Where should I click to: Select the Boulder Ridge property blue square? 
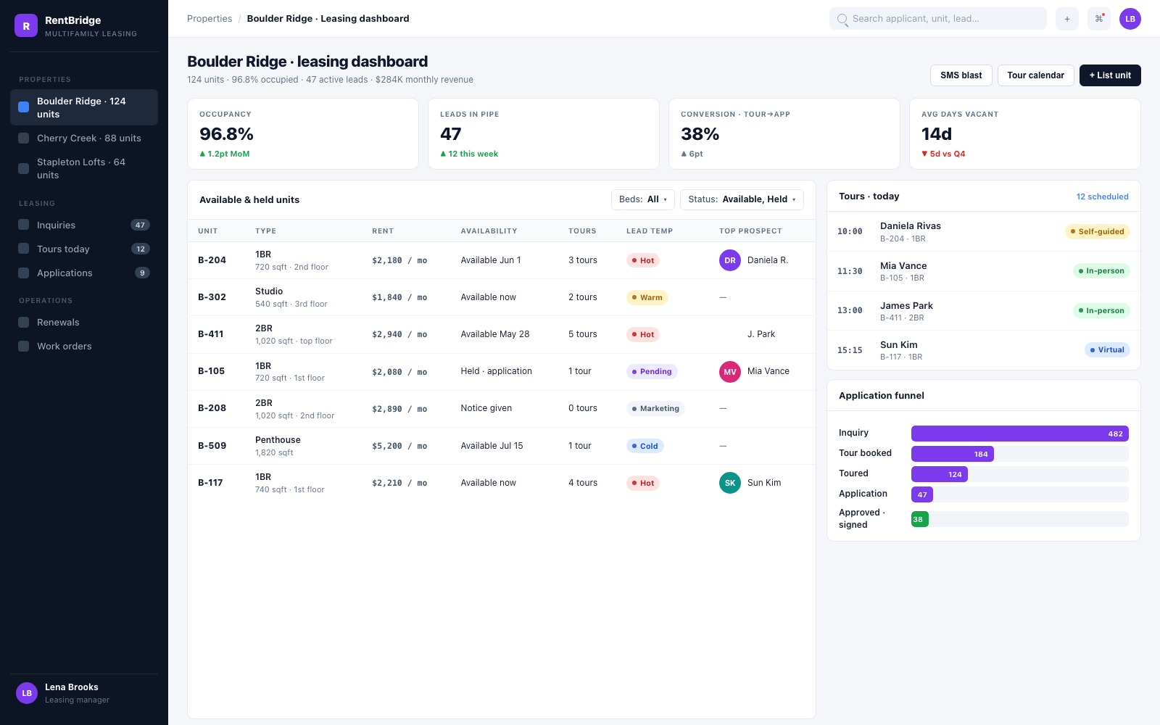(24, 107)
